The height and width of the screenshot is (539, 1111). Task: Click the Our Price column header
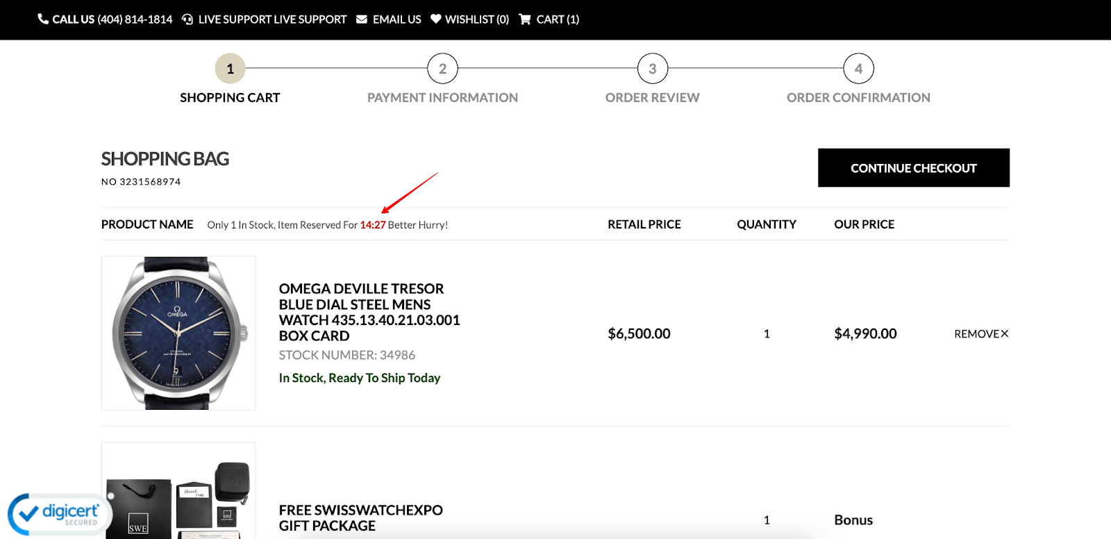tap(864, 224)
